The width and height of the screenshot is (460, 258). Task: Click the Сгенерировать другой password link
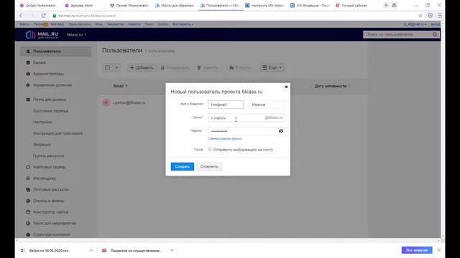[x=225, y=138]
